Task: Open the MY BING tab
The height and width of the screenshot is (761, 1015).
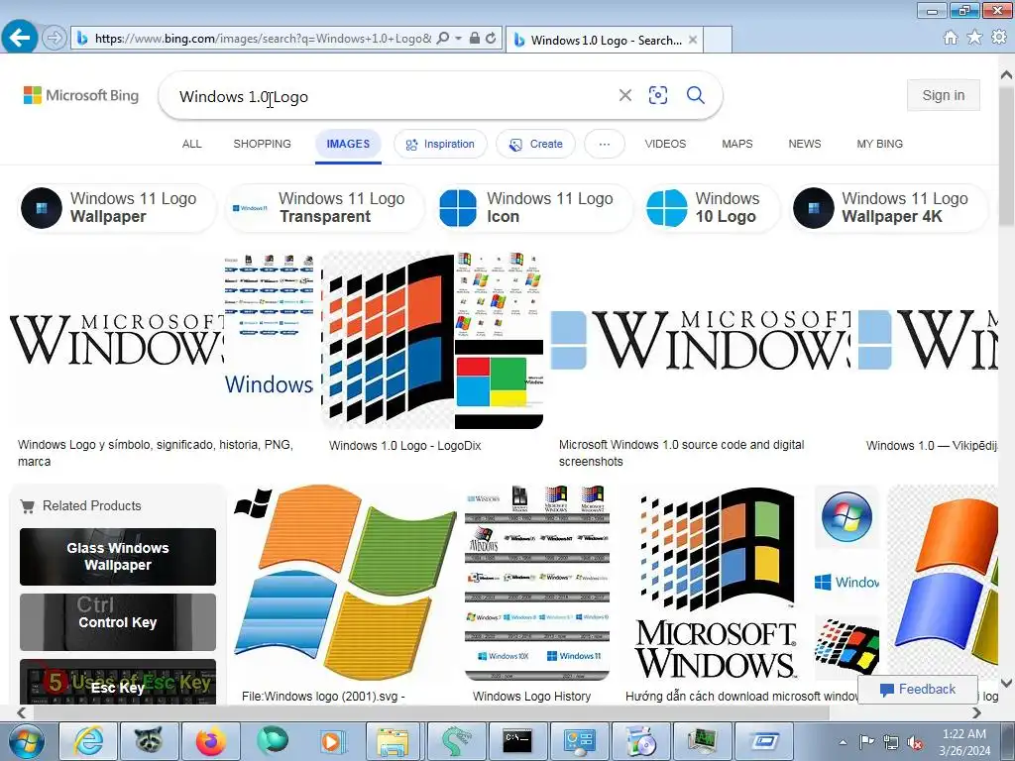Action: [880, 144]
